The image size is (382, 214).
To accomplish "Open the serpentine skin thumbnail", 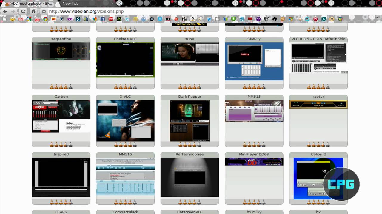I will click(x=61, y=51).
